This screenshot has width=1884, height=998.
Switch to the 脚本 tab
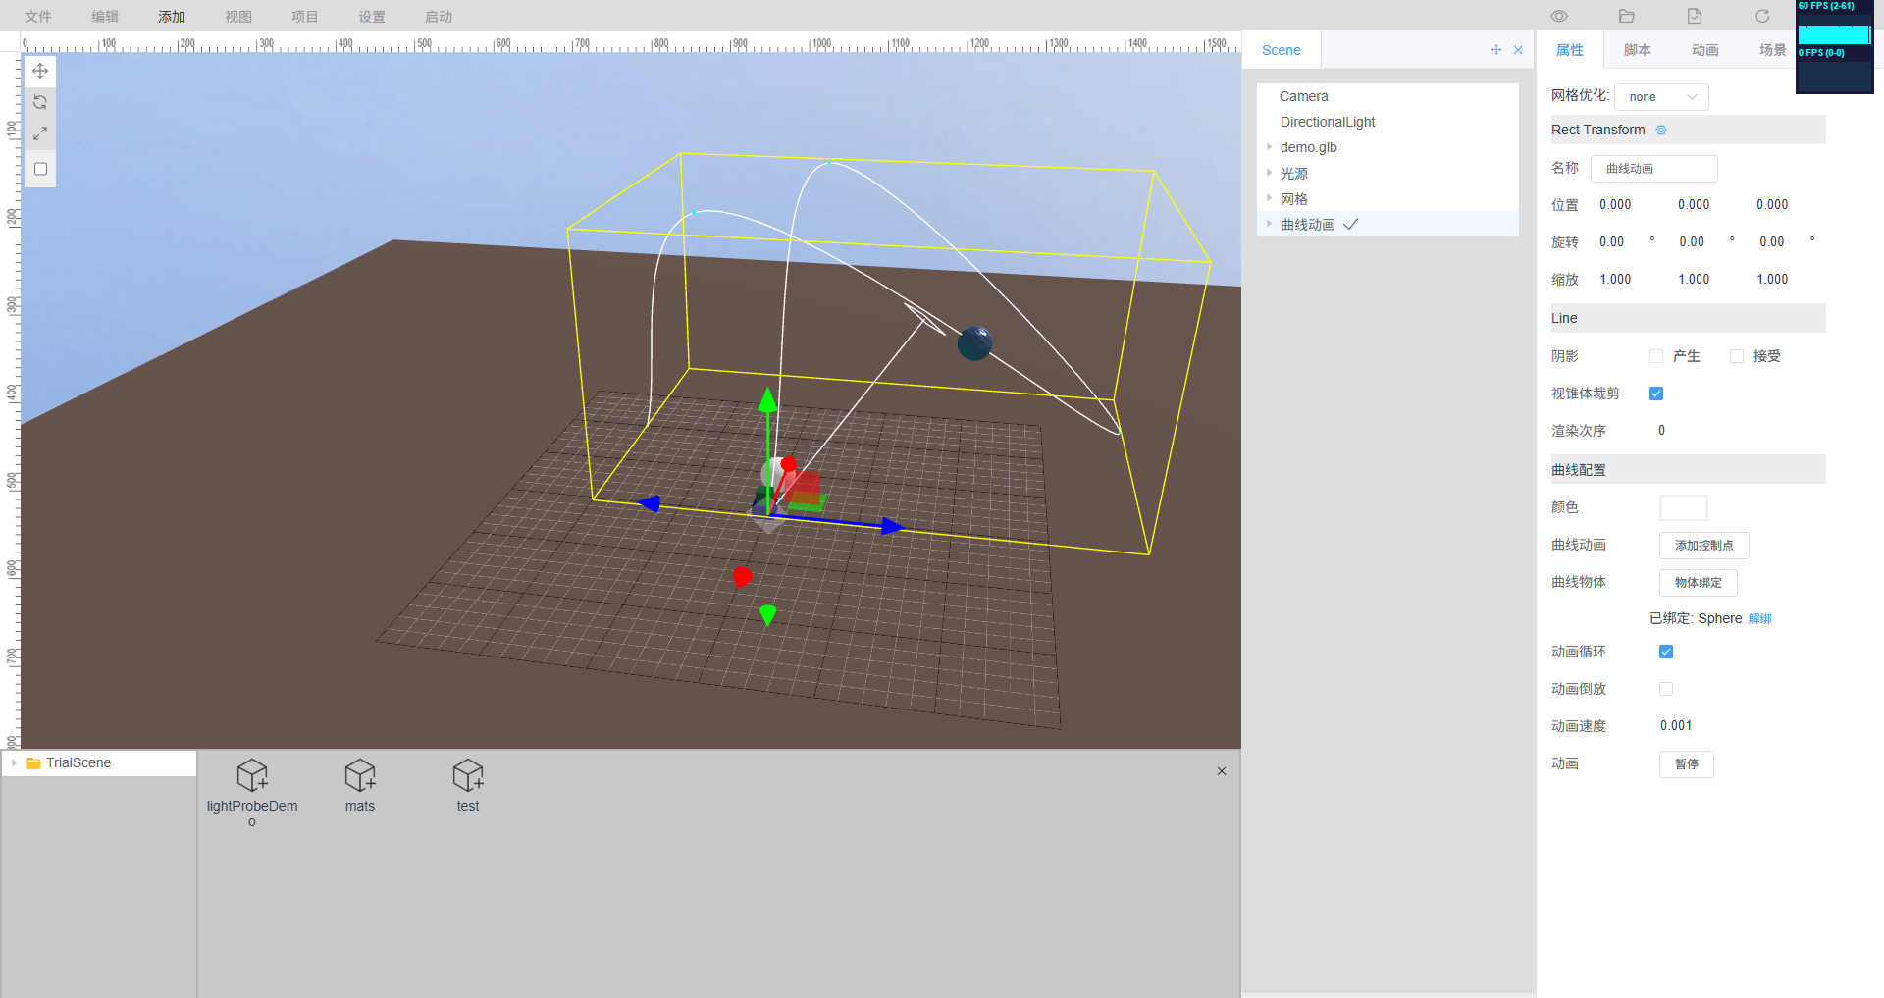1637,50
